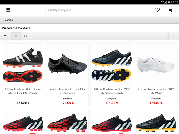Open the shopping cart

tap(171, 10)
